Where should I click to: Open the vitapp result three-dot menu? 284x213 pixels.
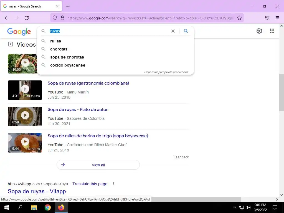tap(113, 184)
